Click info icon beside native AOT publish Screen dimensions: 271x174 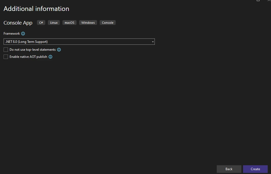click(50, 57)
